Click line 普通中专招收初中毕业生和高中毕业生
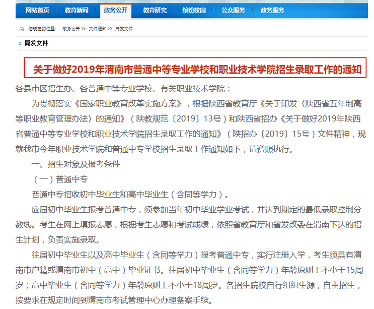The height and width of the screenshot is (309, 374). coord(130,195)
